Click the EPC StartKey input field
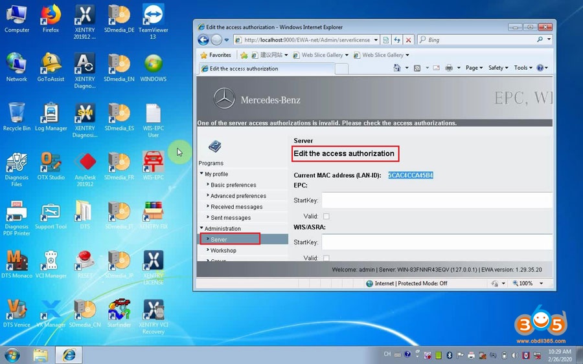The height and width of the screenshot is (364, 583). 437,200
